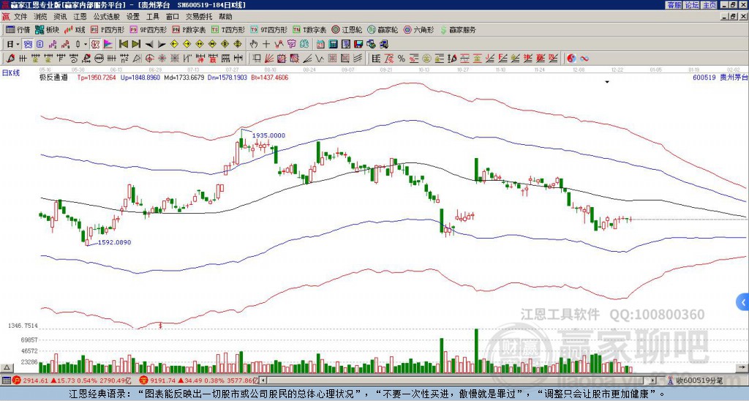
Task: Click the blue side panel expand arrow
Action: (x=743, y=302)
